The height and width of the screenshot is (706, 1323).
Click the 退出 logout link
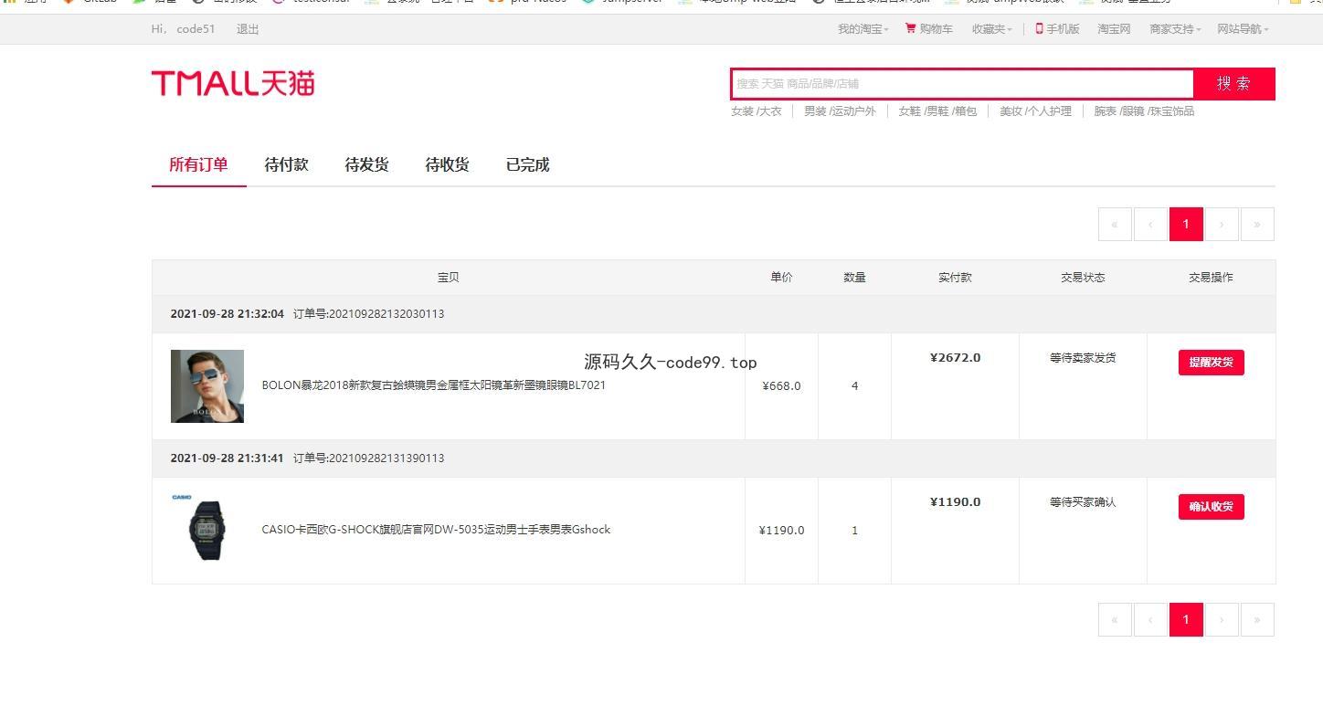tap(248, 28)
